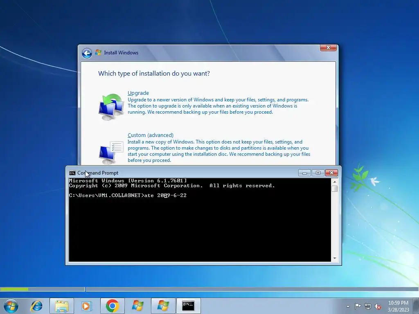The height and width of the screenshot is (314, 419).
Task: Open network status tray icon
Action: tap(368, 307)
